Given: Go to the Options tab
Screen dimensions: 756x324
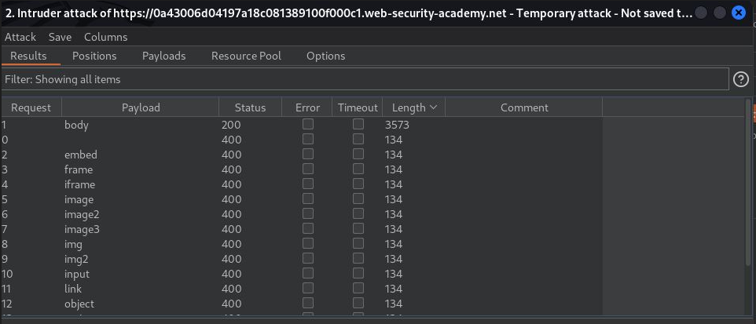Looking at the screenshot, I should (325, 56).
